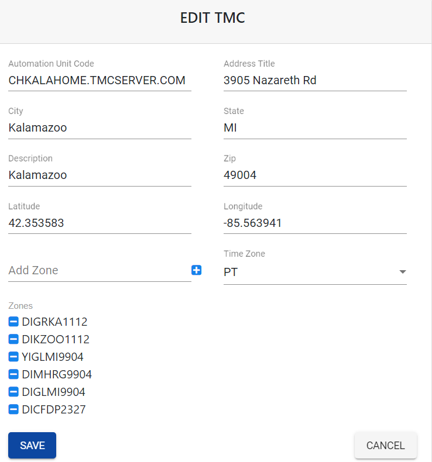Screen dimensions: 432x462
Task: Click the blue plus Add Zone icon
Action: (197, 270)
